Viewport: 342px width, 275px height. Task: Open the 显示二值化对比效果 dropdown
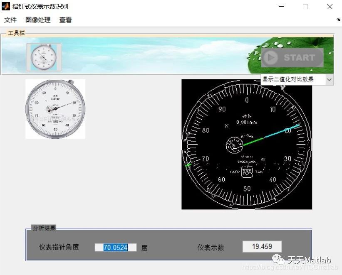(x=297, y=79)
